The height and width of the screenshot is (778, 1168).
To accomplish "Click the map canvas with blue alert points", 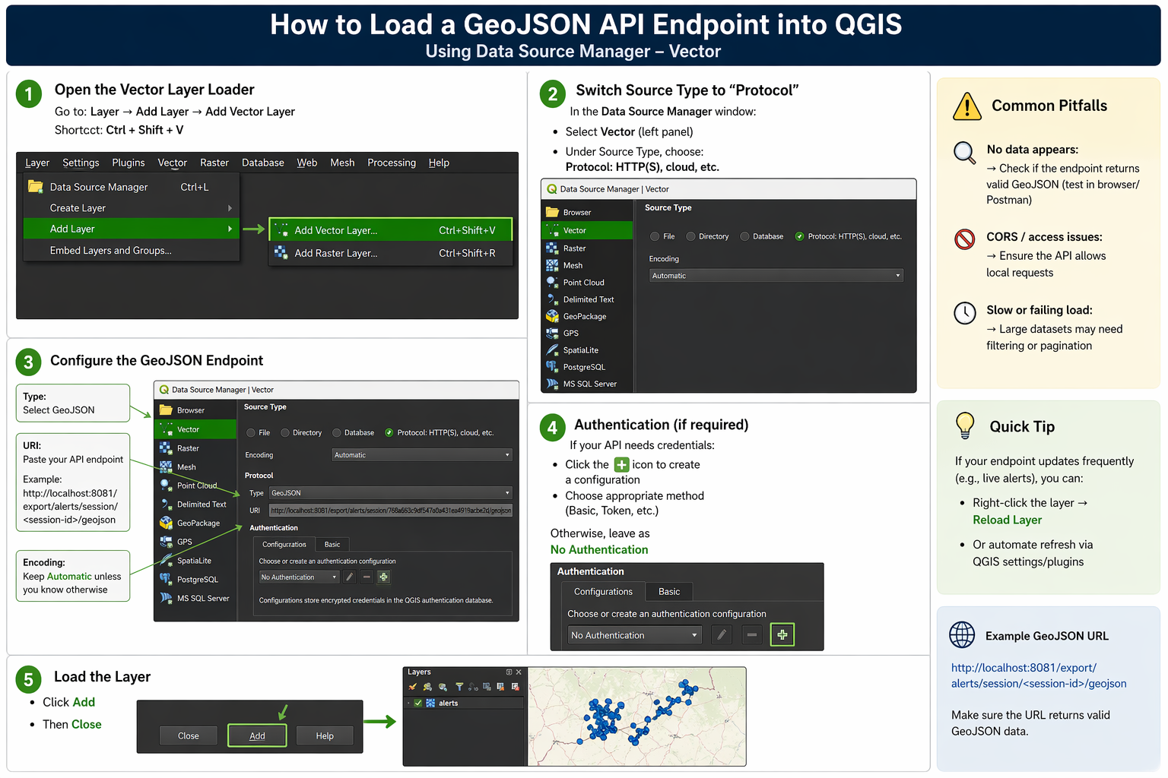I will (636, 716).
